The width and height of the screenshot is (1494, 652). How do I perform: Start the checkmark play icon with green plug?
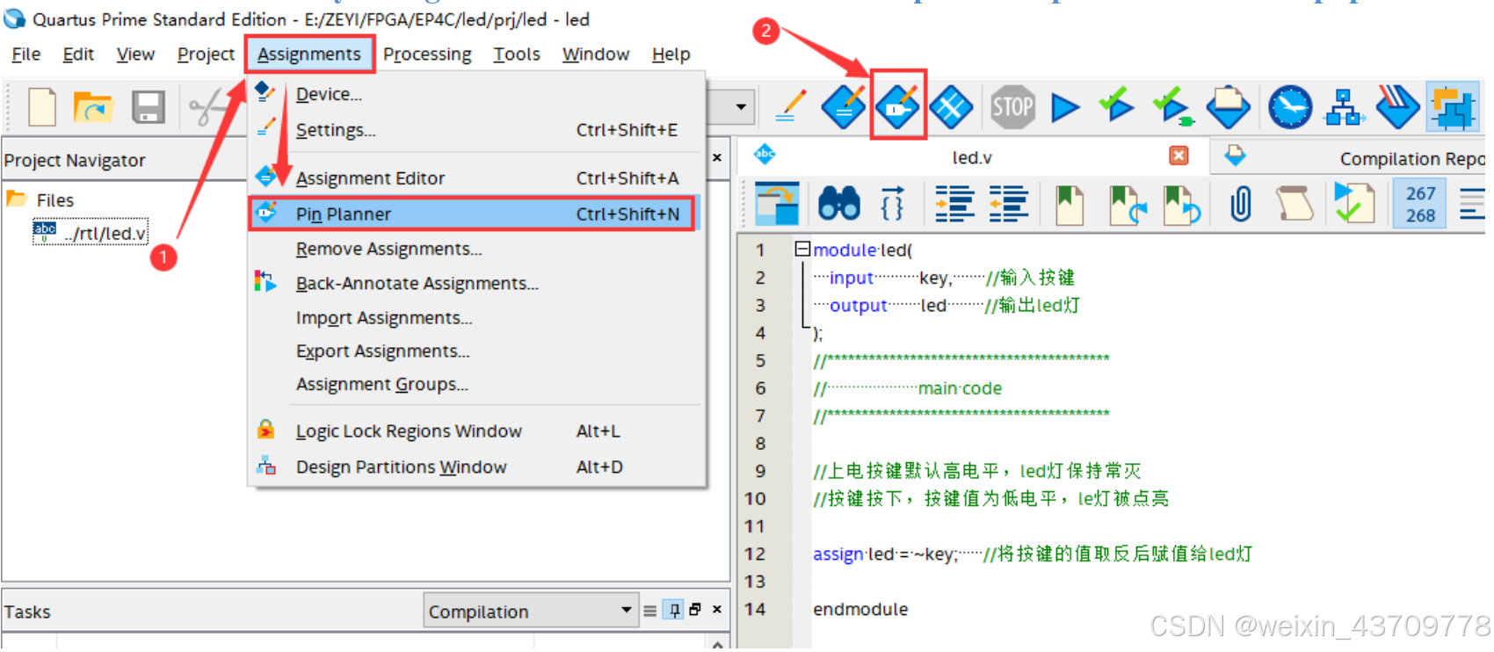coord(1172,107)
